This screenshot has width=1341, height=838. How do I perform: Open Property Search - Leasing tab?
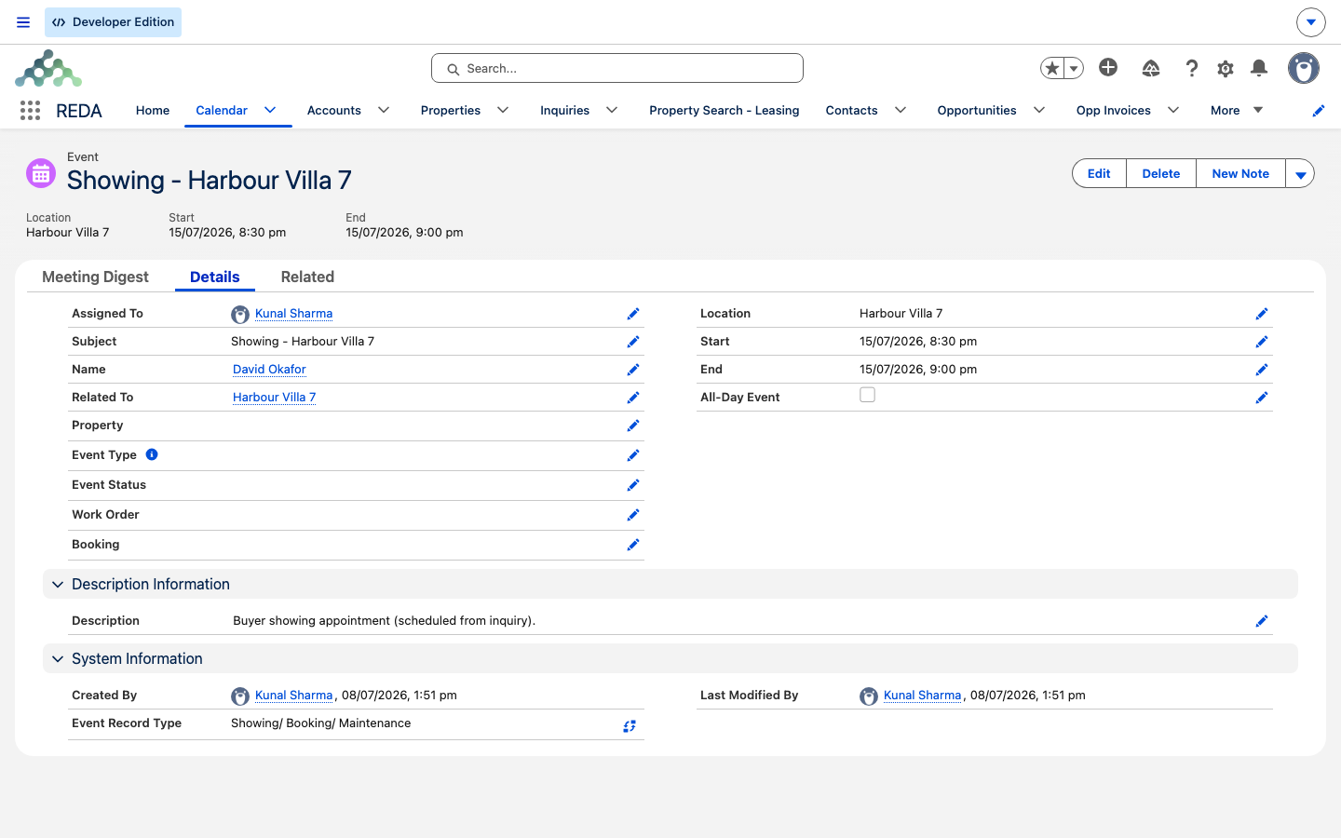(725, 110)
